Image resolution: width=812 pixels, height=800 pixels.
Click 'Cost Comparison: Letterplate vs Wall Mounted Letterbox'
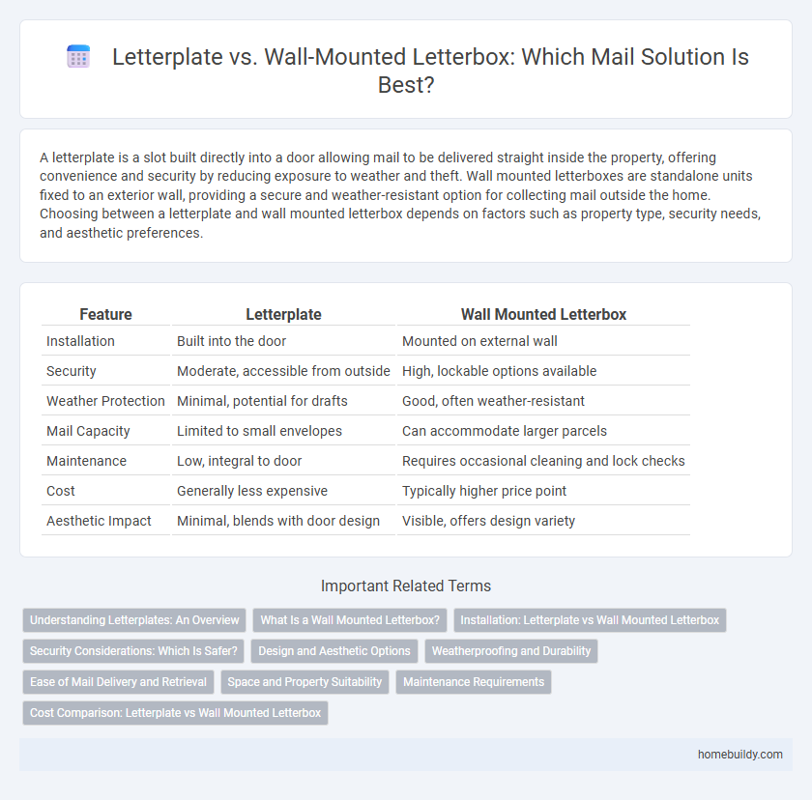174,713
